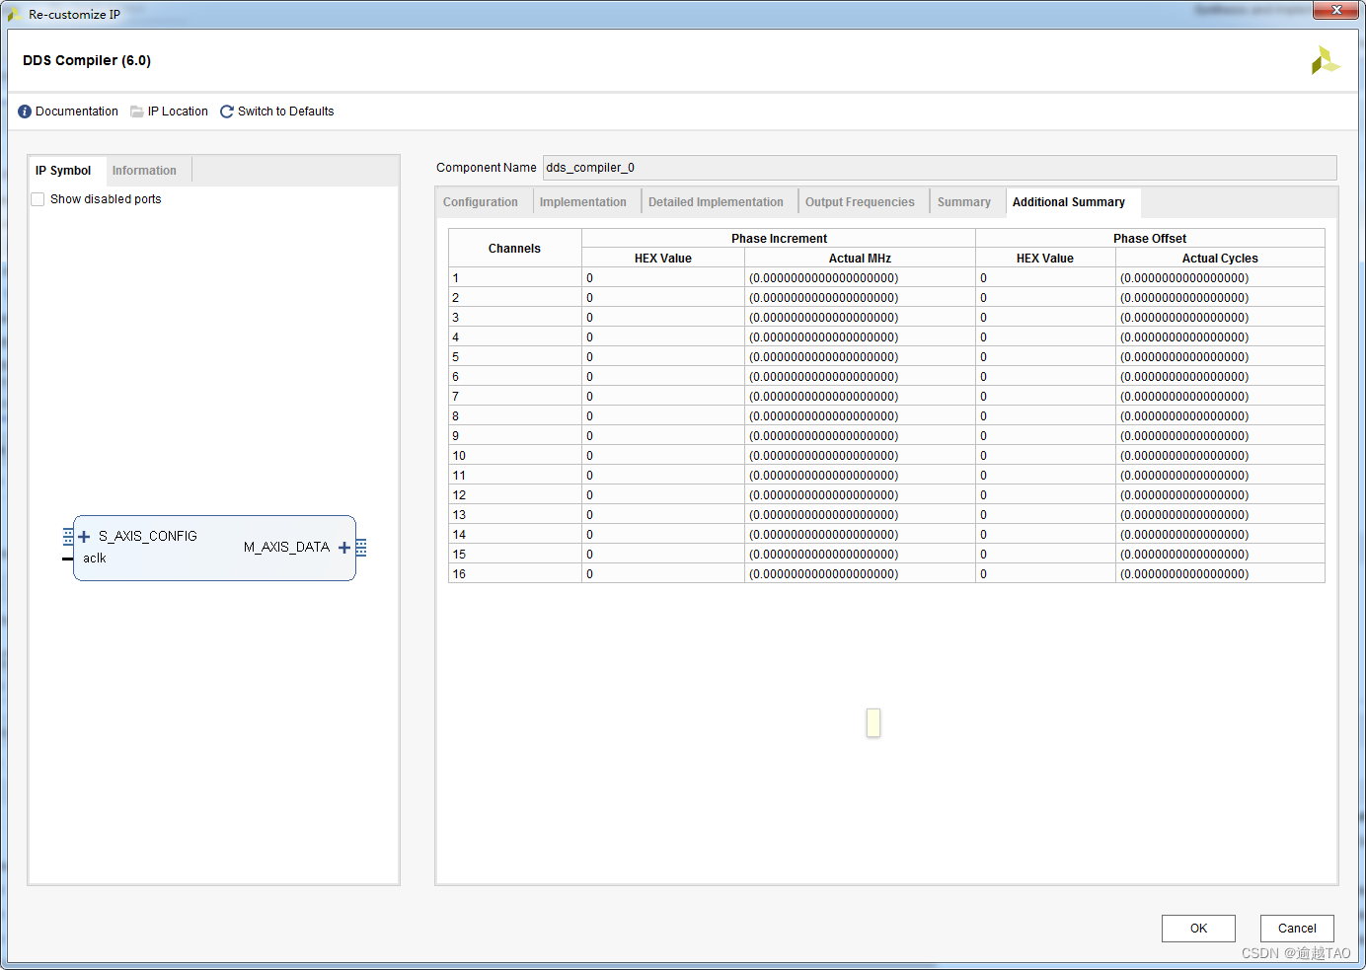Click the Component Name input field

coord(940,168)
